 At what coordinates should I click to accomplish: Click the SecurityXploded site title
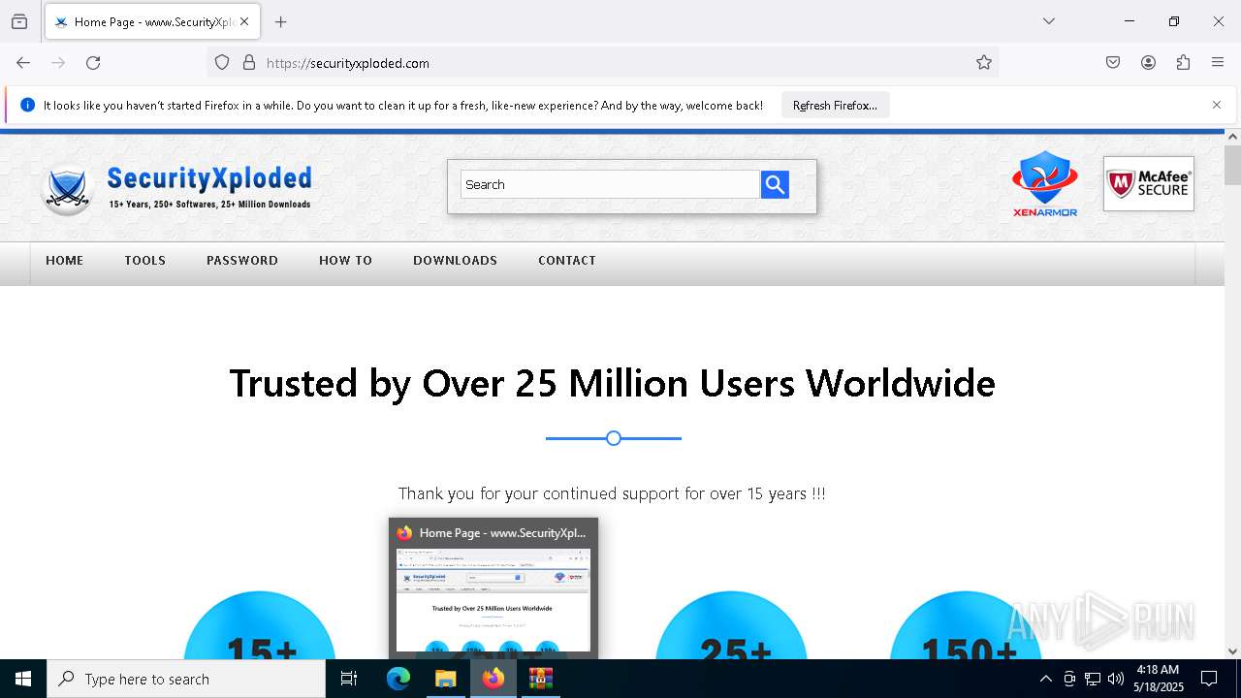pos(209,178)
